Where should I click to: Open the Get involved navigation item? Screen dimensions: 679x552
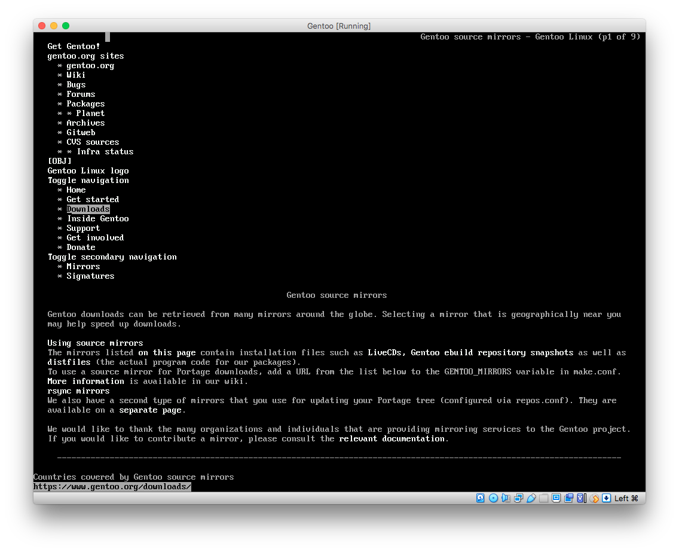[95, 237]
